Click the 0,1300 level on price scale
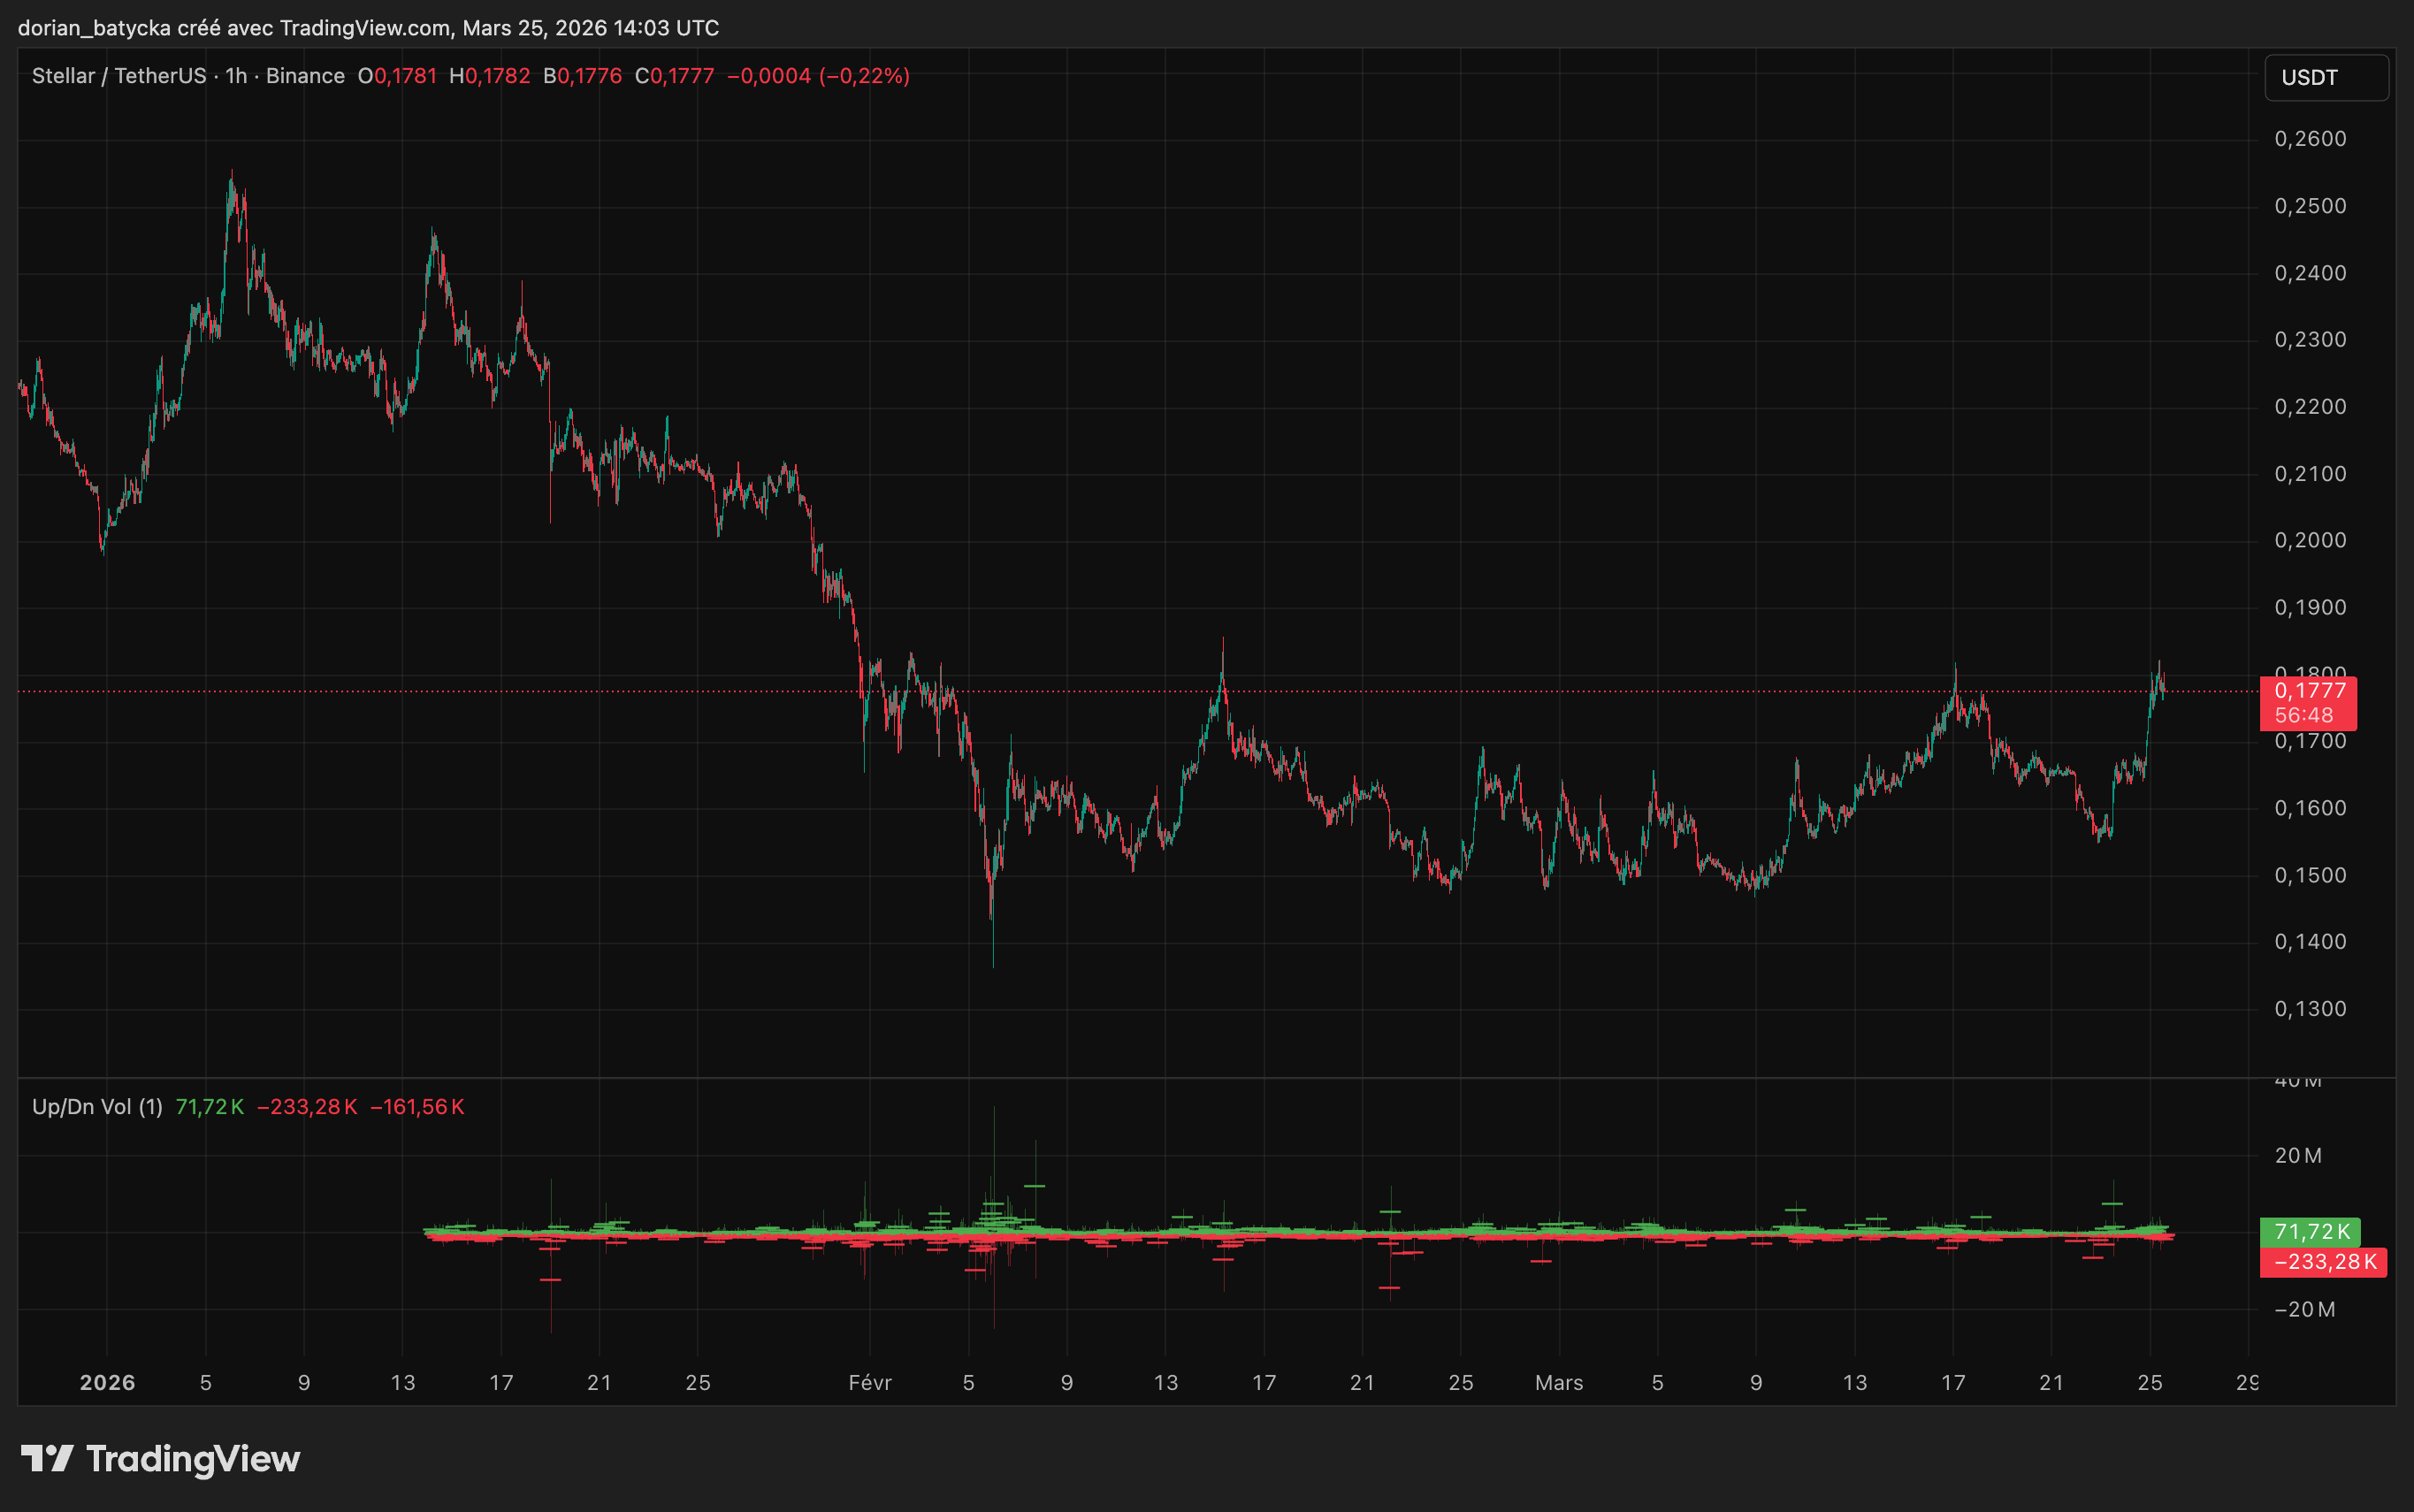The image size is (2414, 1512). (2310, 1009)
